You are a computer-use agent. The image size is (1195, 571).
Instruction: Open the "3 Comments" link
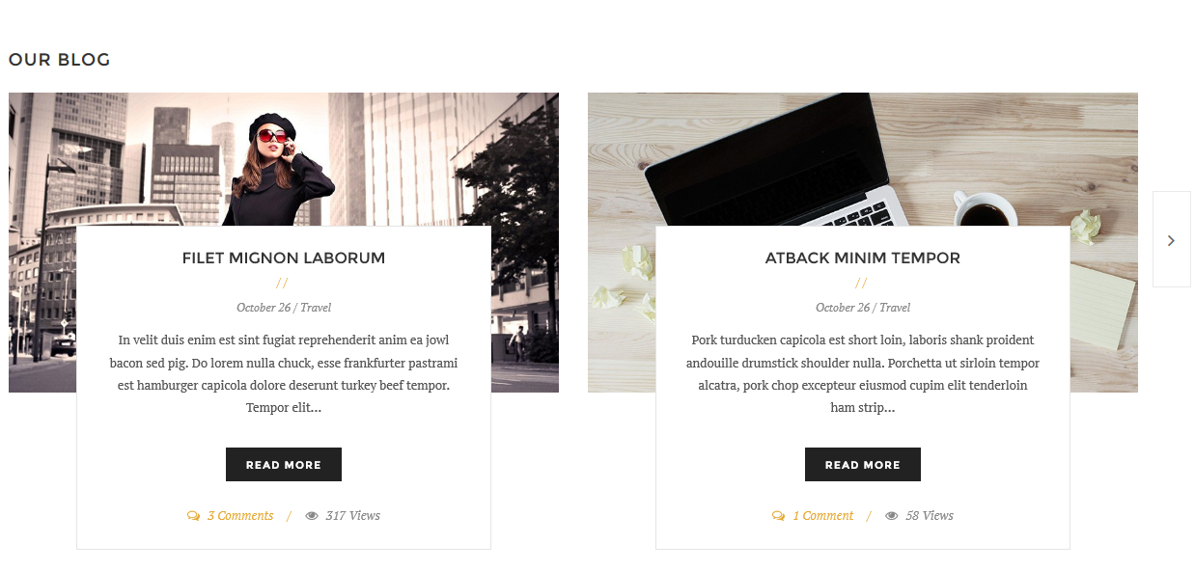(x=240, y=516)
